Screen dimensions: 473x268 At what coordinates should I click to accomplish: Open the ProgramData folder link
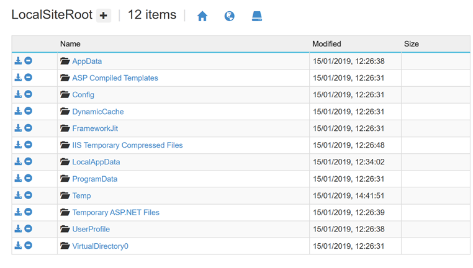click(95, 179)
